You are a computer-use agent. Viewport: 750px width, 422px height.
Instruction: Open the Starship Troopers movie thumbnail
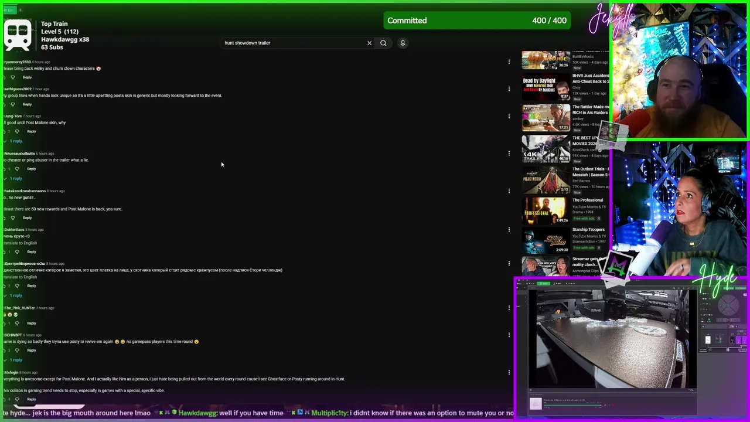(x=546, y=240)
